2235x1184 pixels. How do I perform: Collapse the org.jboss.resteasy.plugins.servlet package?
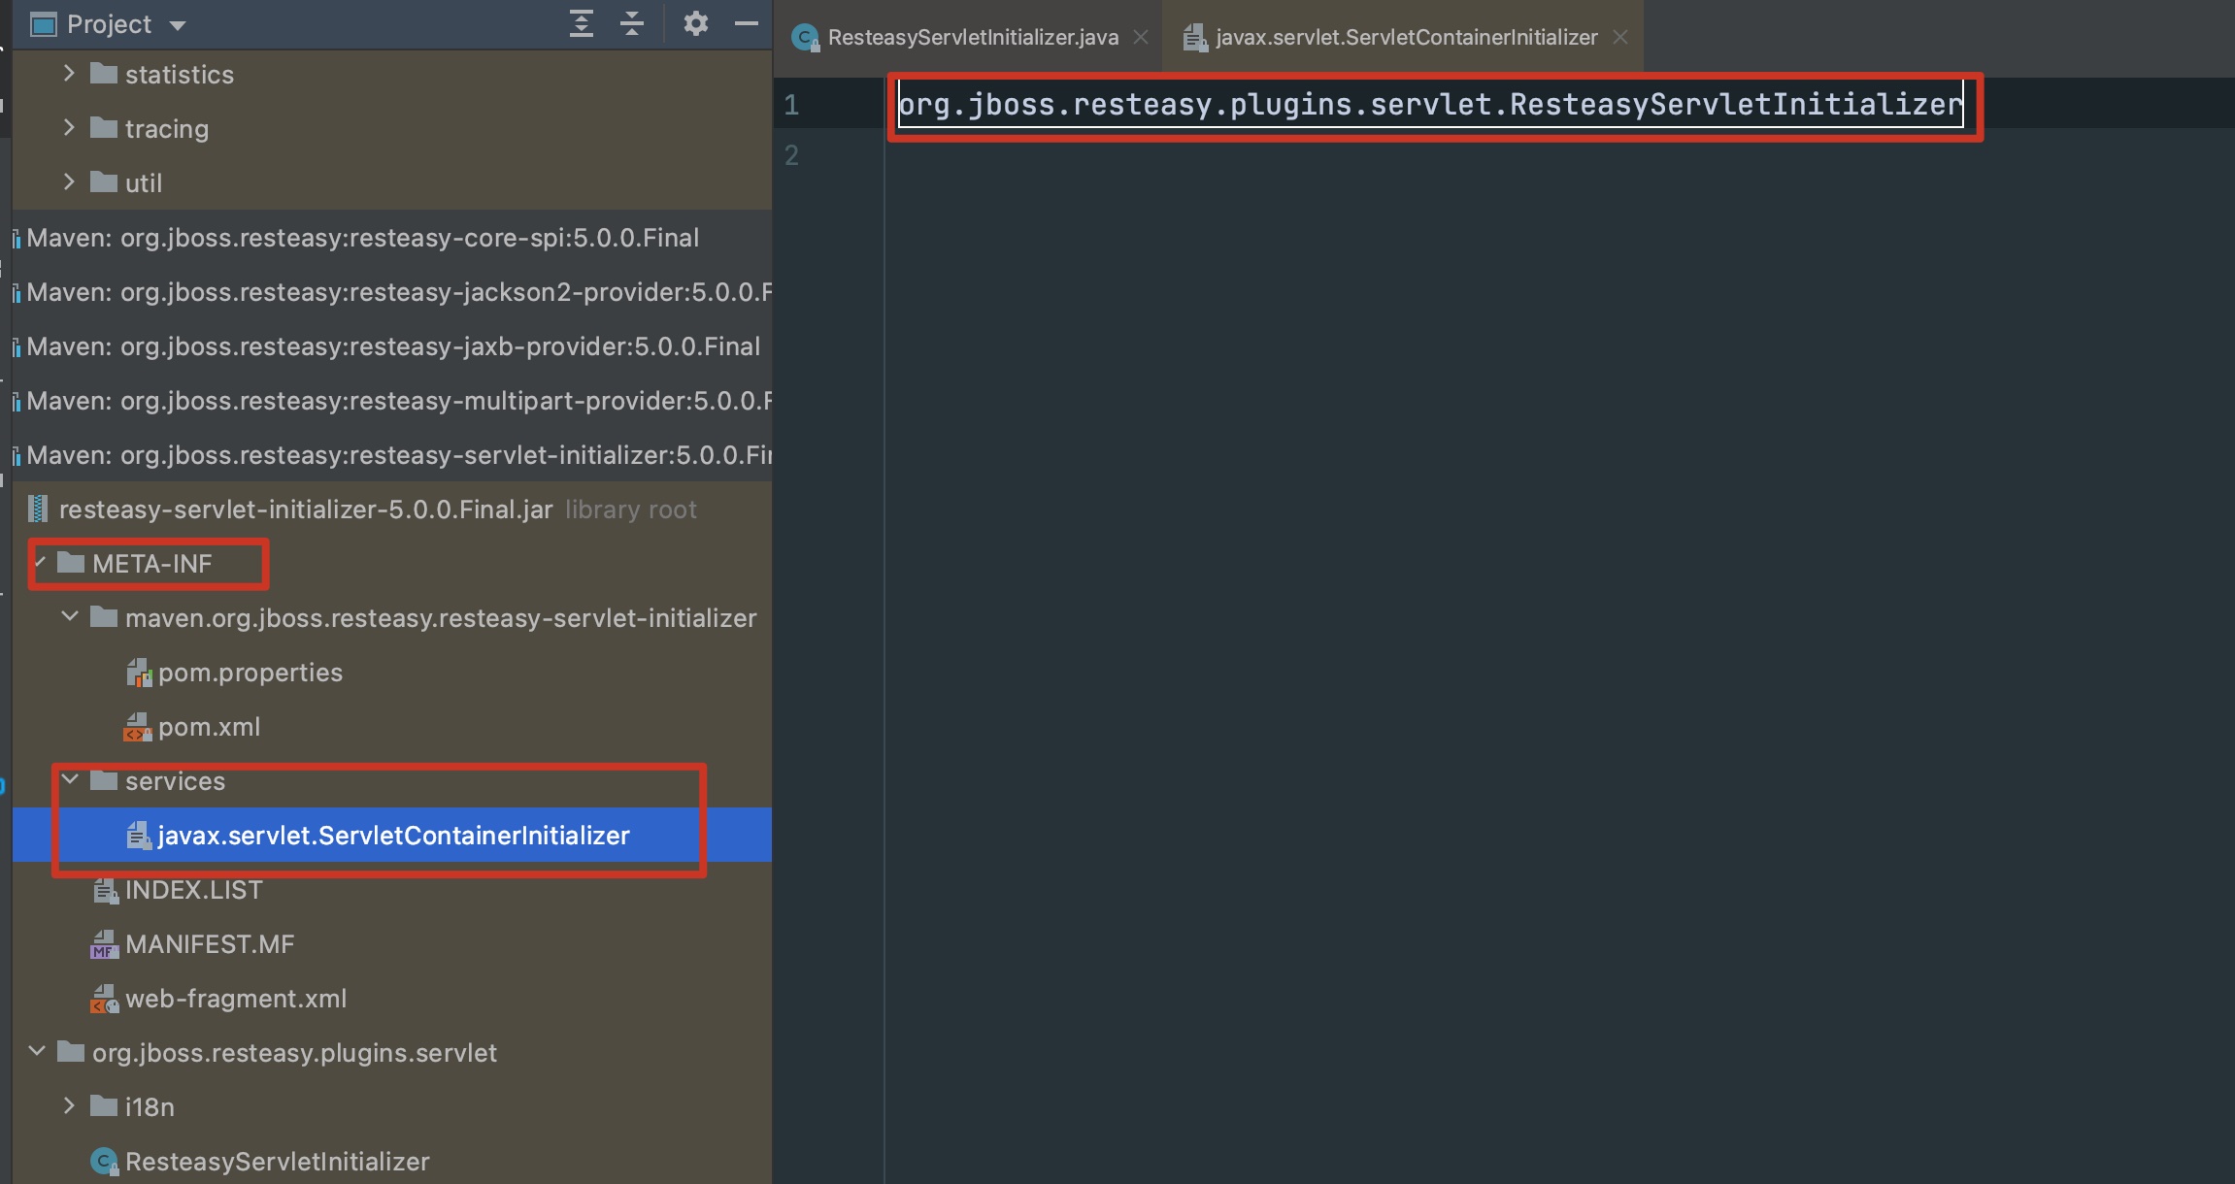[x=38, y=1052]
